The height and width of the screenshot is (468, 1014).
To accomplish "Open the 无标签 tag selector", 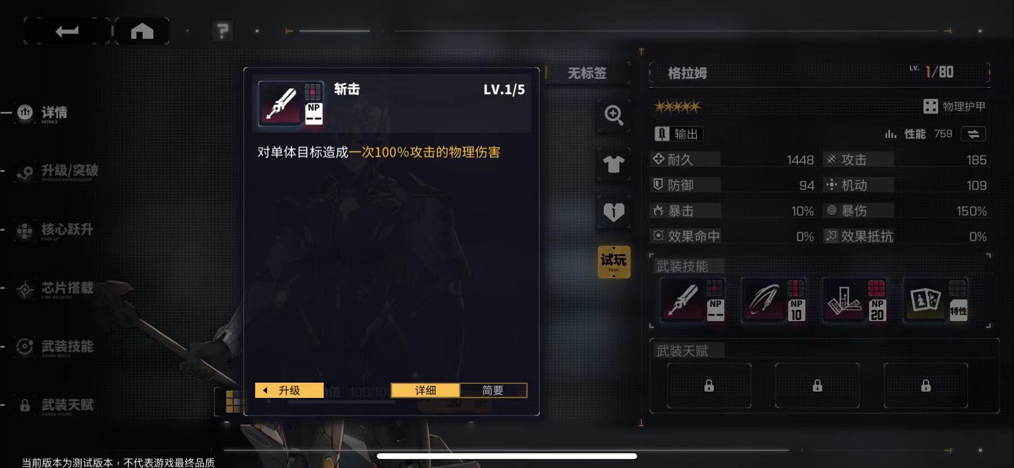I will (x=587, y=73).
